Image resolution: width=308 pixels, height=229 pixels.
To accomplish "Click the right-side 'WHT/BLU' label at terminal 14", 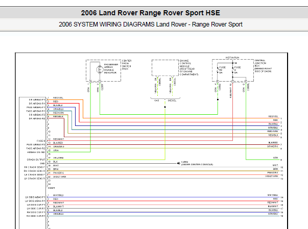I will [x=273, y=195].
